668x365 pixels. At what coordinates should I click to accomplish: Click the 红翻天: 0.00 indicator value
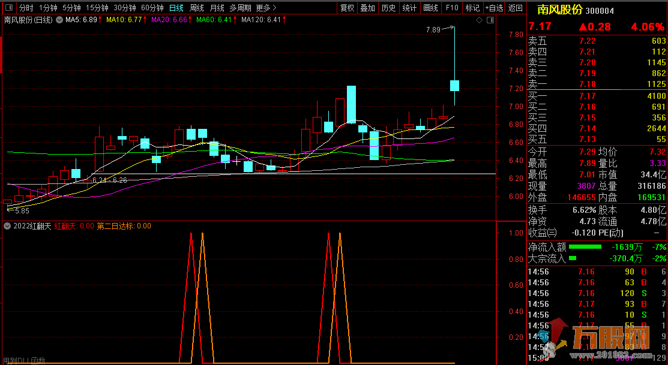[x=74, y=226]
